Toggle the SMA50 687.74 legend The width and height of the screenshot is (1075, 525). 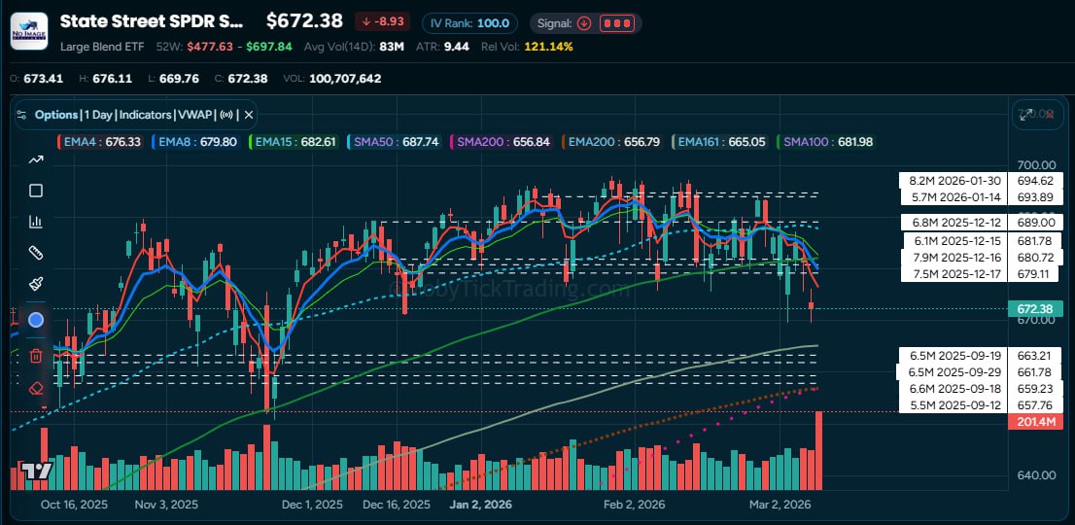[395, 142]
